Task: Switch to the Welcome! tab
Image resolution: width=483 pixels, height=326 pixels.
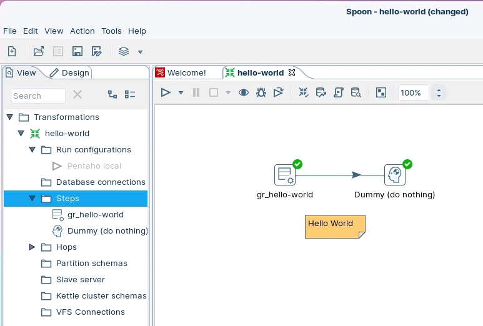Action: [186, 72]
